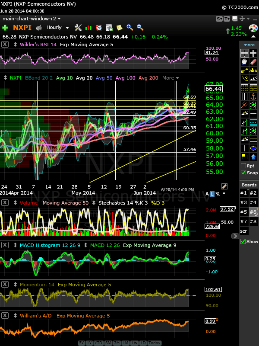Select the yellow trendline drawing tool
This screenshot has width=259, height=346.
point(244,70)
